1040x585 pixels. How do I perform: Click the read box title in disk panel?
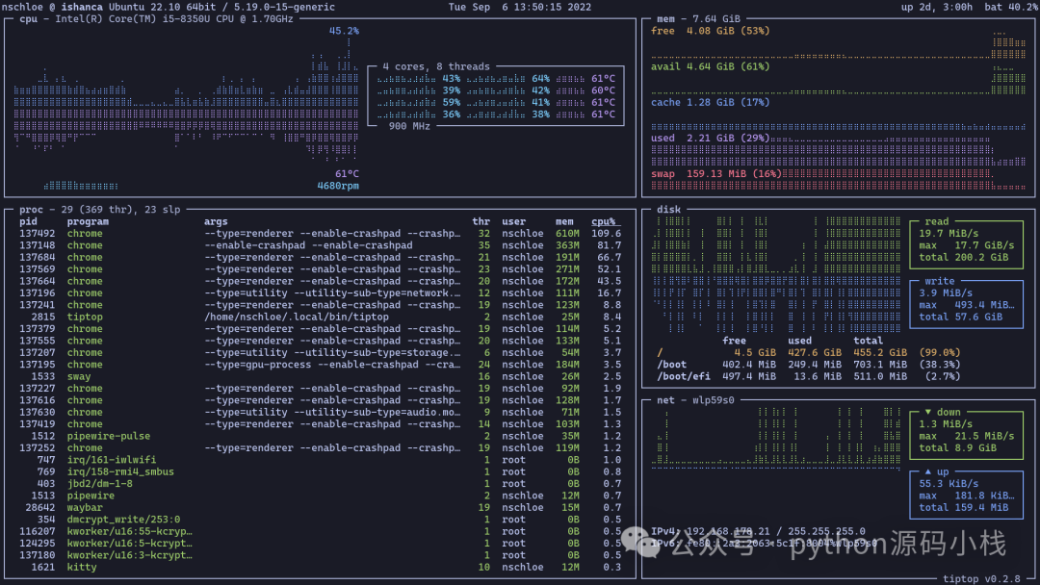coord(936,221)
